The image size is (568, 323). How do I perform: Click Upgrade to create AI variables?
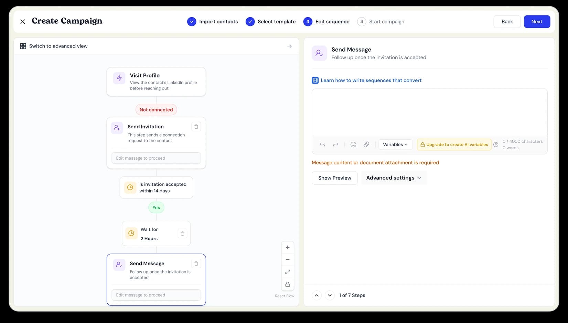coord(454,144)
